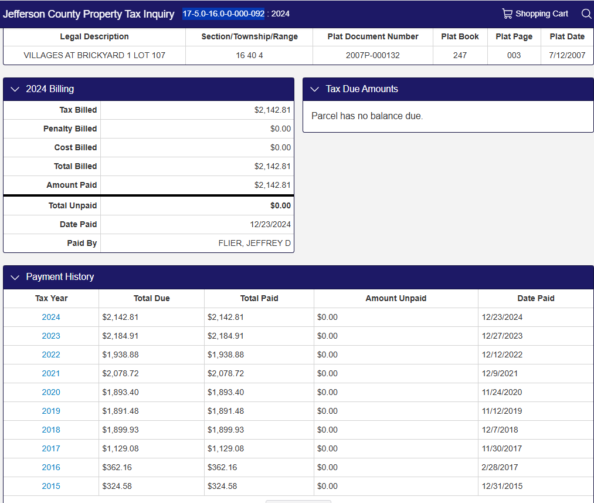Click the Shopping Cart text label
The width and height of the screenshot is (594, 503).
coord(542,13)
